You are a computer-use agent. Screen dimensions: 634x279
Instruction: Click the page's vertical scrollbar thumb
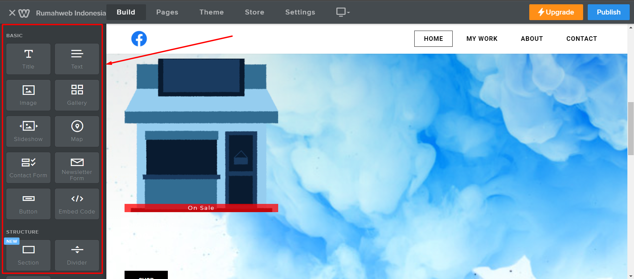coord(631,128)
